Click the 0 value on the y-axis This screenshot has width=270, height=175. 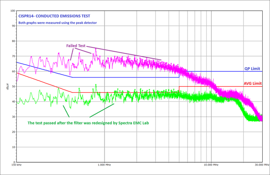coord(14,162)
